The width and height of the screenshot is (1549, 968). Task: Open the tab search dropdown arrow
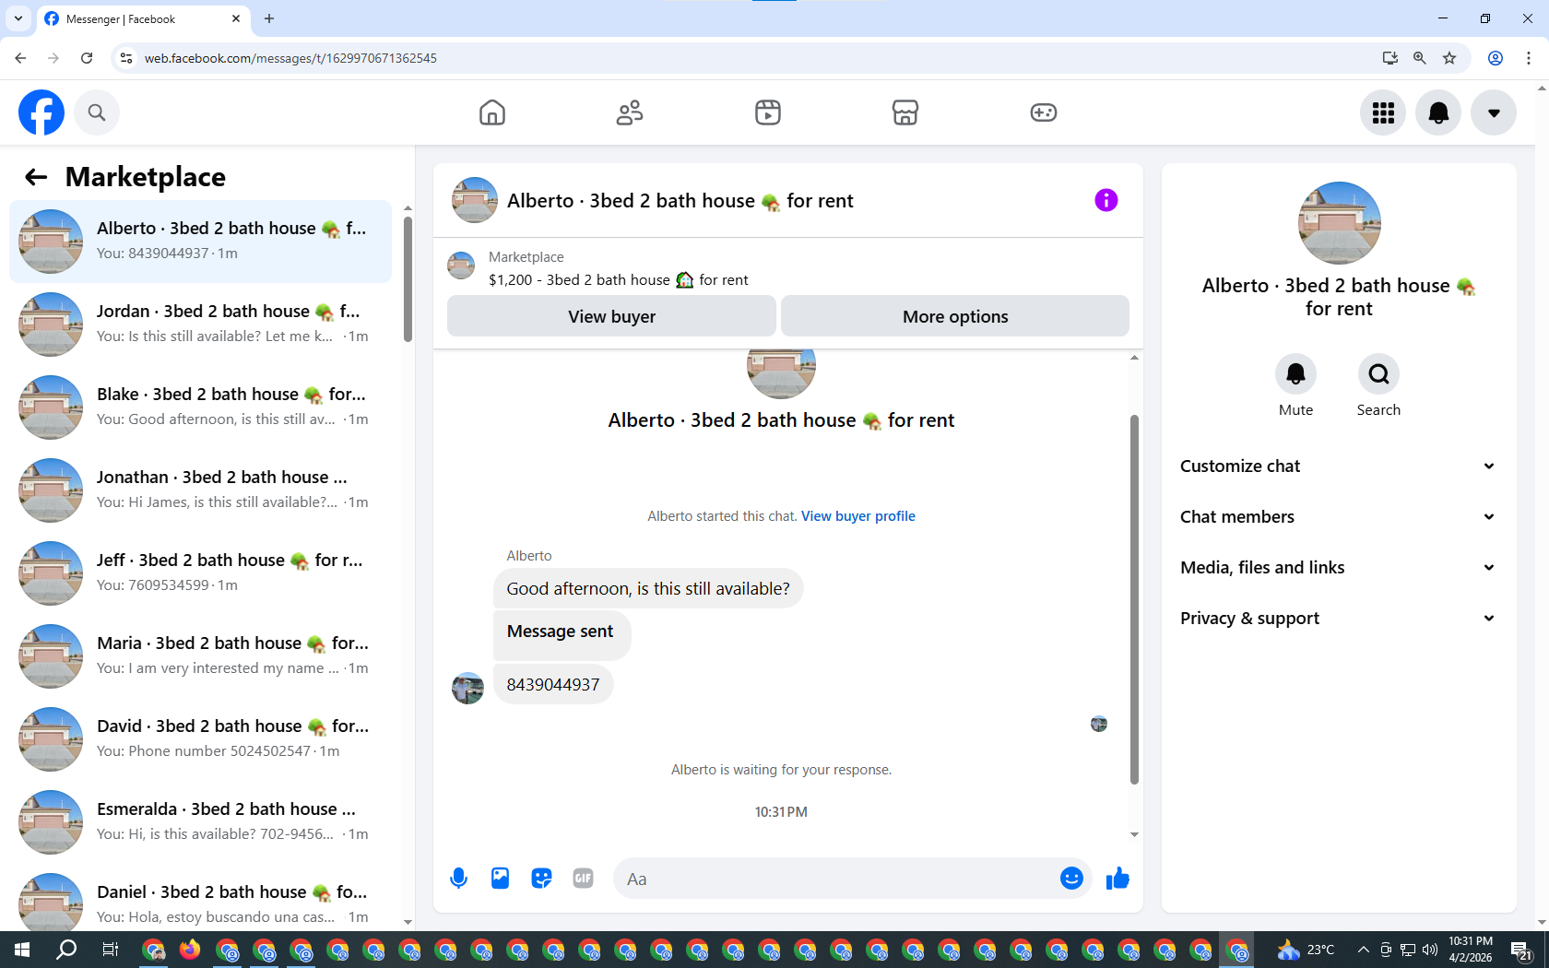[18, 18]
